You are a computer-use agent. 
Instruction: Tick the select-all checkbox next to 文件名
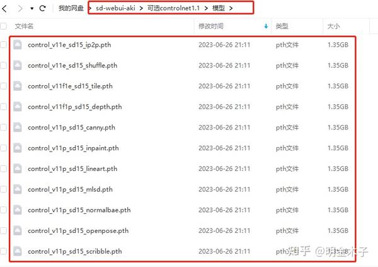[3, 26]
